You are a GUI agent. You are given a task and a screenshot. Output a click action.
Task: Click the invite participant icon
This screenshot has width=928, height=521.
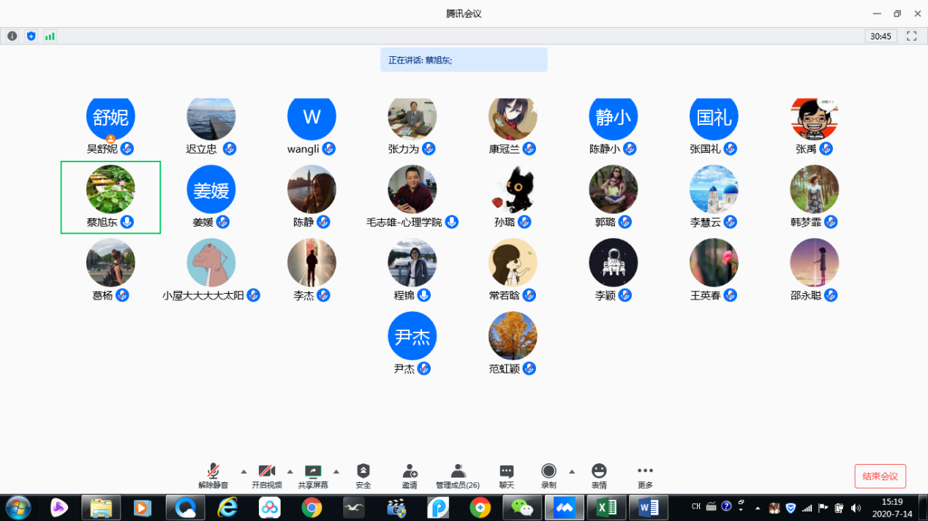point(410,471)
